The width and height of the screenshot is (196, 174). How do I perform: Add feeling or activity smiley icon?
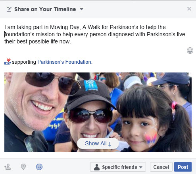(39, 167)
